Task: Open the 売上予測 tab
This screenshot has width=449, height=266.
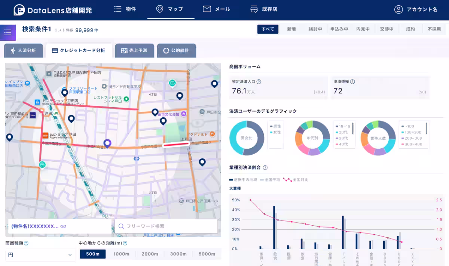Action: tap(135, 50)
